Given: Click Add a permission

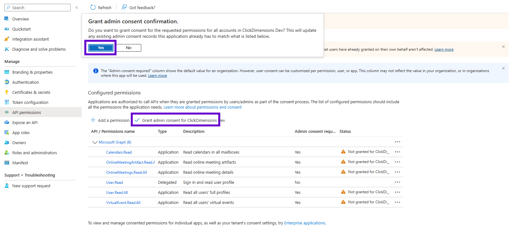Looking at the screenshot, I should 110,120.
